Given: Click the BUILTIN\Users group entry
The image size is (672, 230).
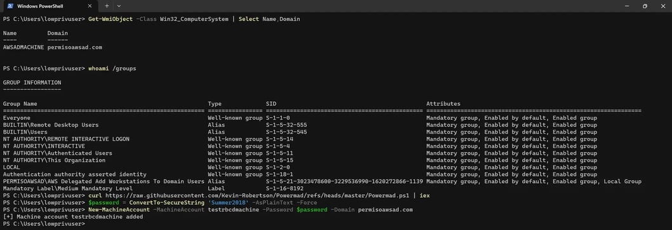Looking at the screenshot, I should [x=25, y=132].
